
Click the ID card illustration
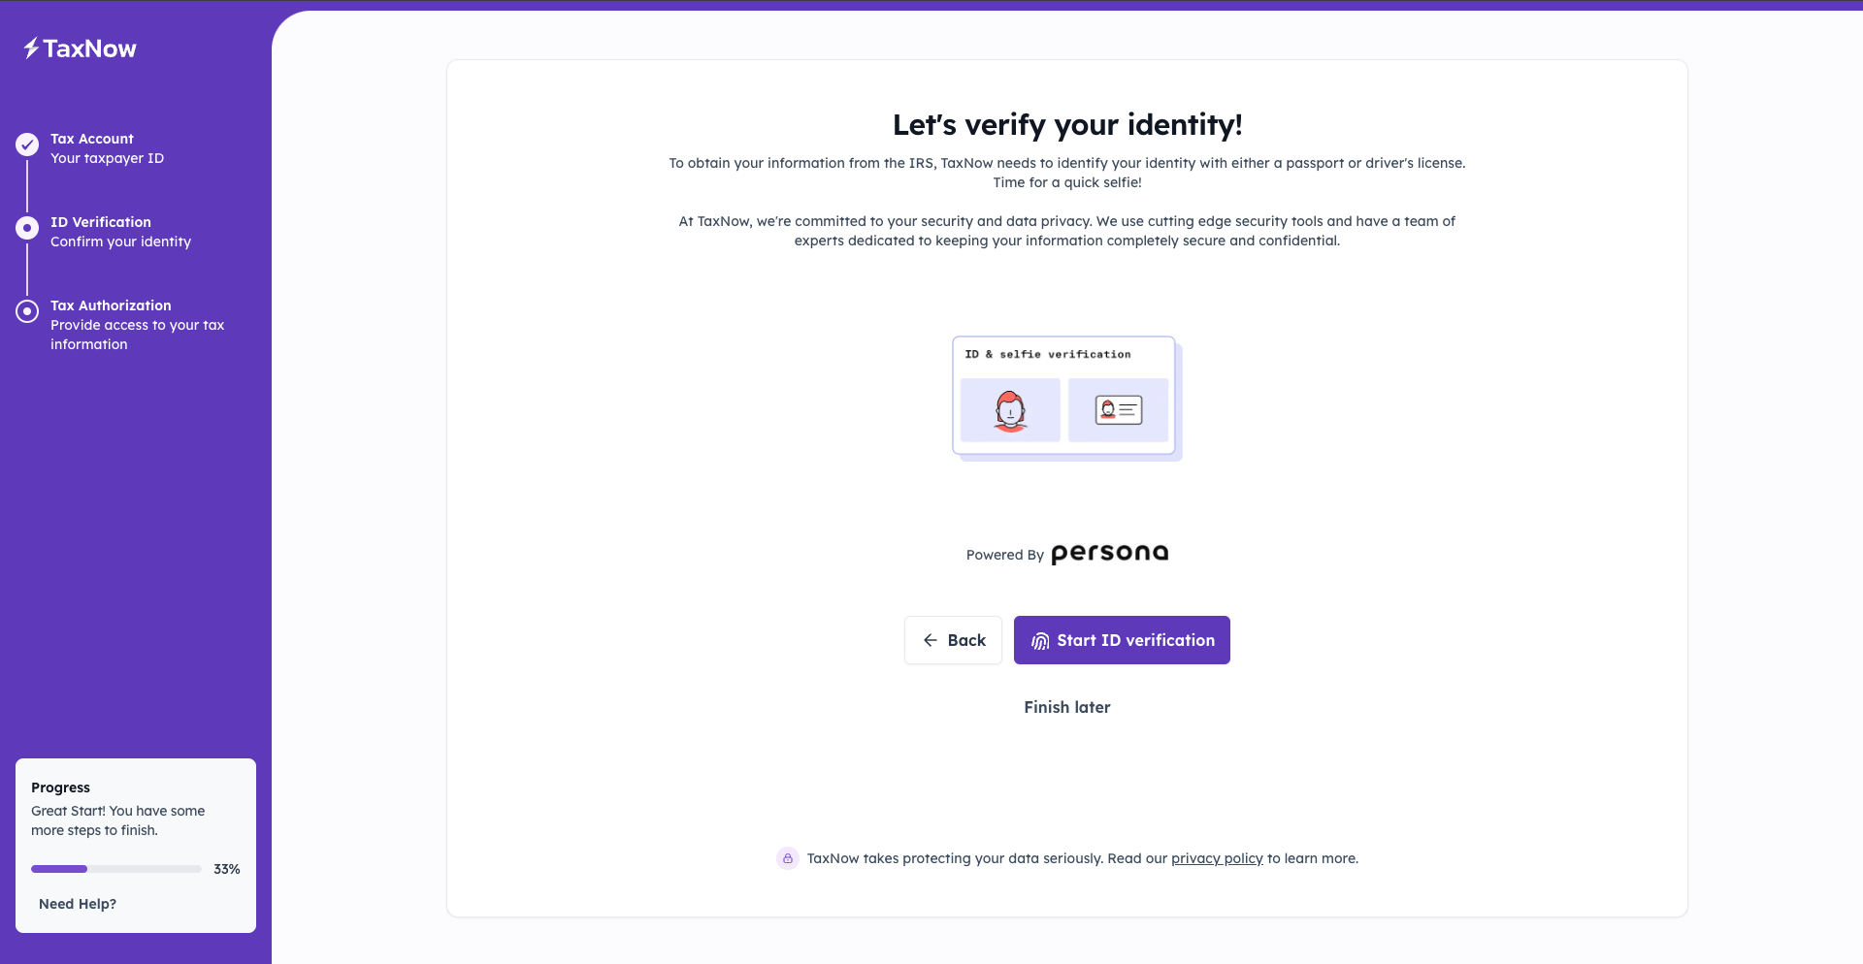coord(1118,410)
